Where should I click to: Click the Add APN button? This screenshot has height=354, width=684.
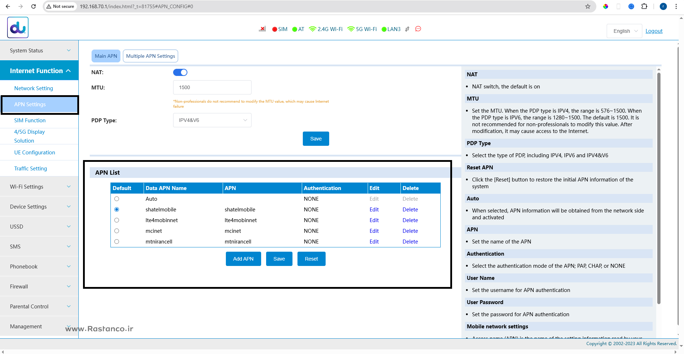pos(243,259)
